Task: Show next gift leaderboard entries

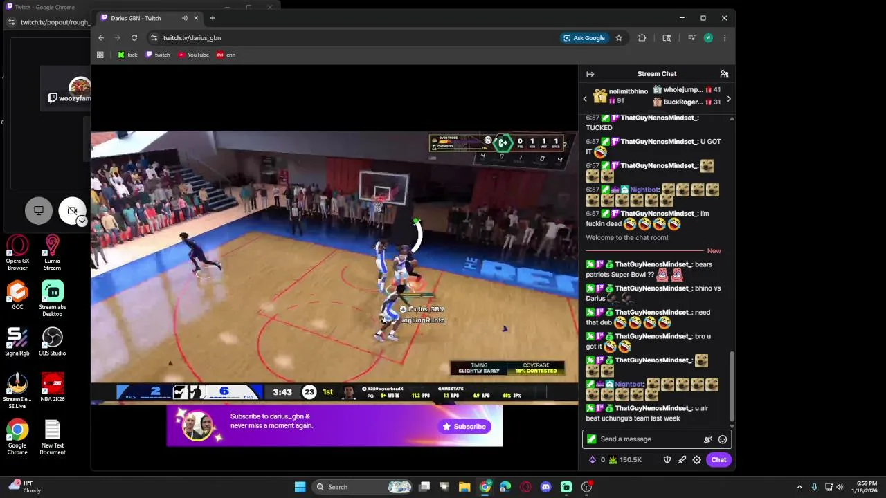Action: point(728,99)
